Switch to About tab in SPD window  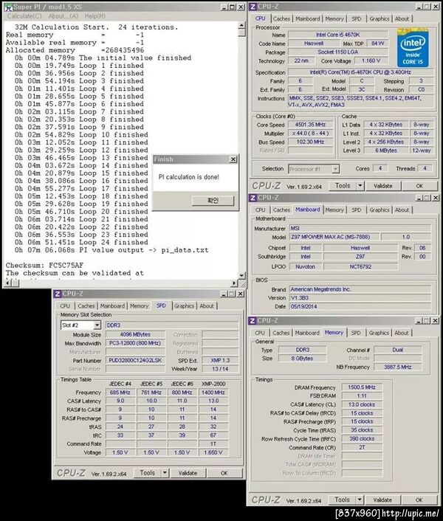point(207,306)
